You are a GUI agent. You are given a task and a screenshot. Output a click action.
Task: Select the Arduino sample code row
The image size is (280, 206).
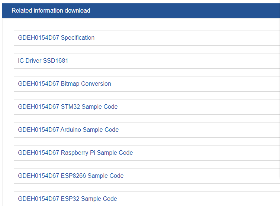coord(147,130)
